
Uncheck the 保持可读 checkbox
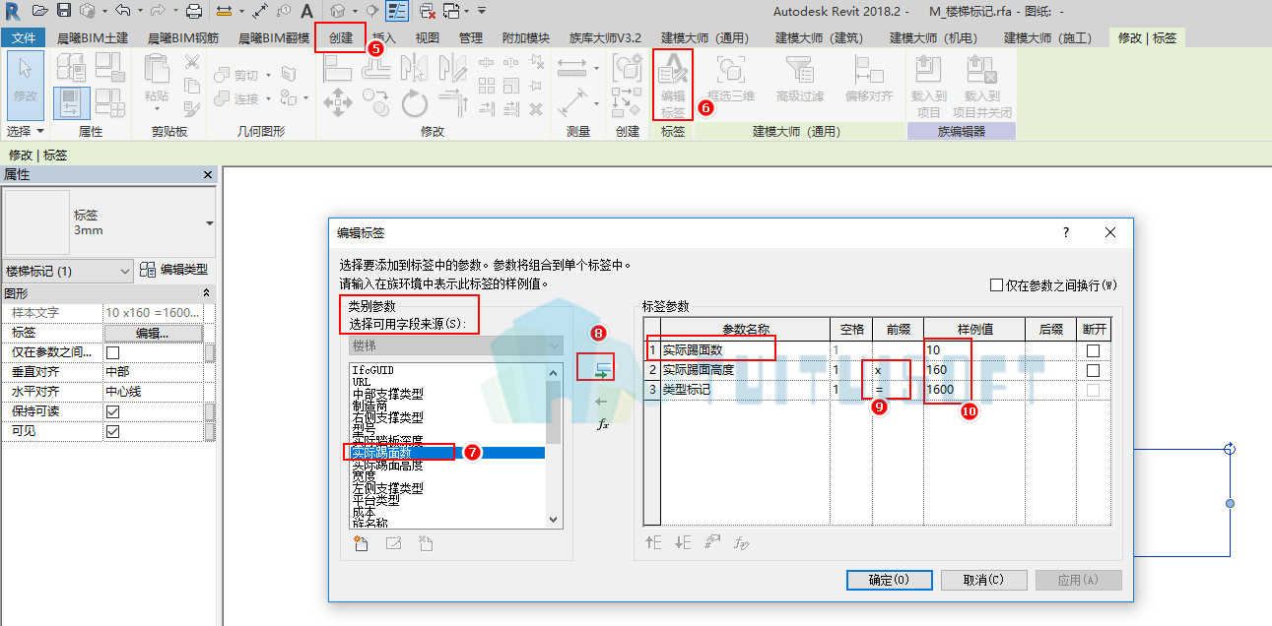click(x=112, y=411)
